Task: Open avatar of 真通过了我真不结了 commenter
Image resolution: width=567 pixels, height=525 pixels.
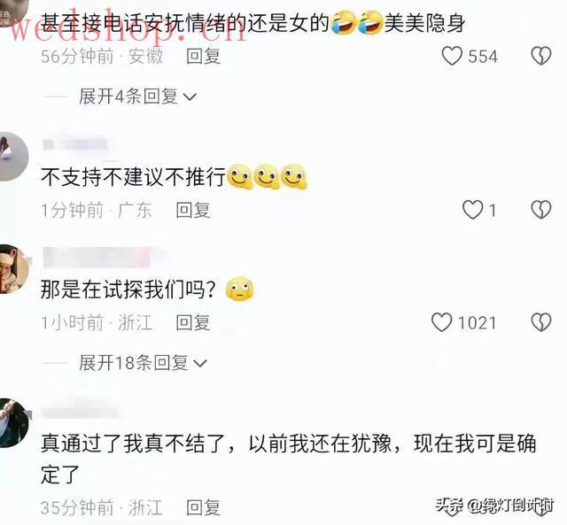Action: click(14, 423)
